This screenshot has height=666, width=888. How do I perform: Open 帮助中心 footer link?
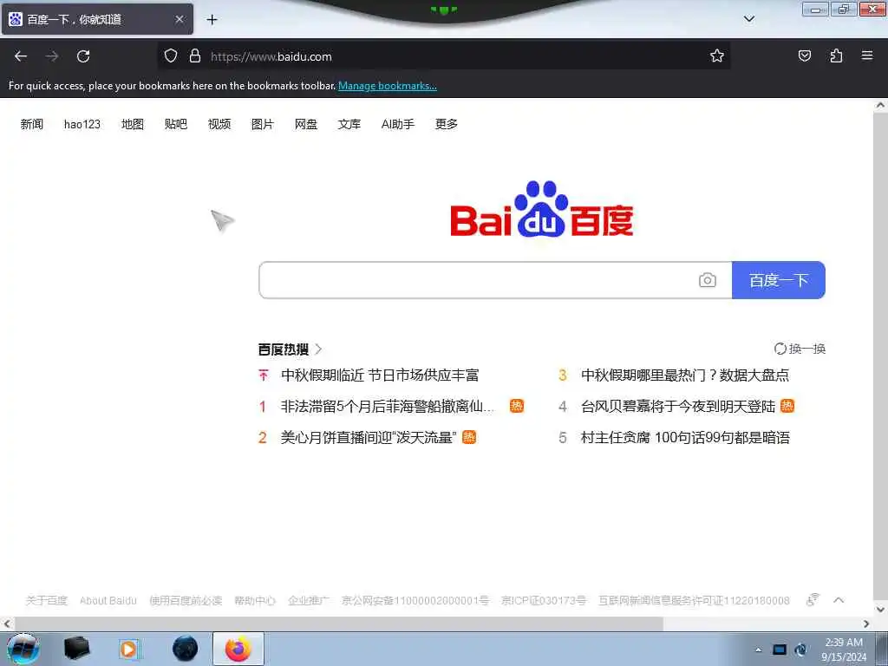coord(255,600)
